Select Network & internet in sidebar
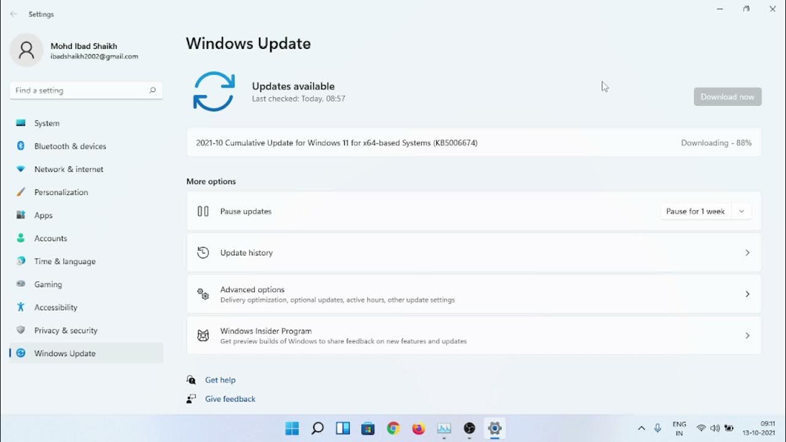The image size is (786, 442). pyautogui.click(x=86, y=169)
